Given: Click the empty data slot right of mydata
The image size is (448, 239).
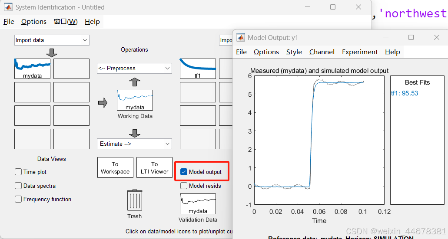Looking at the screenshot, I should 71,69.
